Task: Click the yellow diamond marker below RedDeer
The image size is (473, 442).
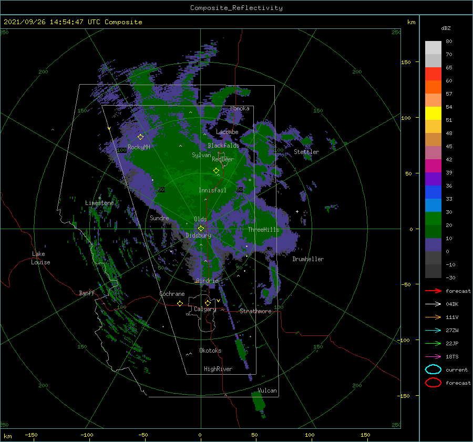Action: pos(216,171)
